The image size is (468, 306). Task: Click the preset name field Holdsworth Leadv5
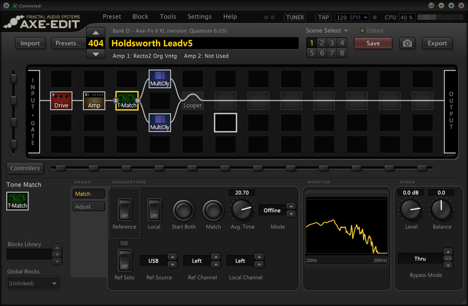[203, 43]
